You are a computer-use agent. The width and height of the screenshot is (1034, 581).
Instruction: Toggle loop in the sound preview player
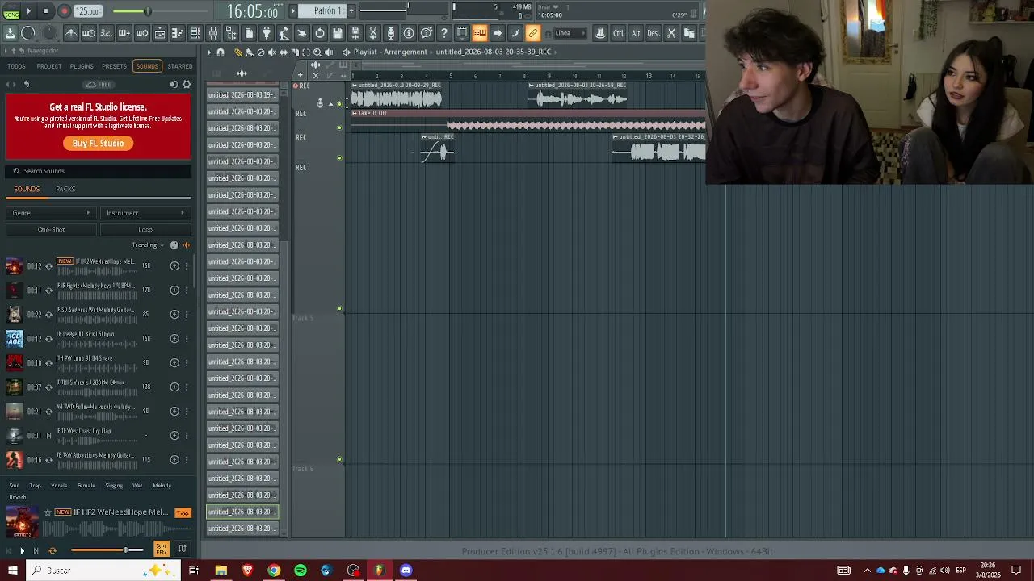pyautogui.click(x=53, y=550)
